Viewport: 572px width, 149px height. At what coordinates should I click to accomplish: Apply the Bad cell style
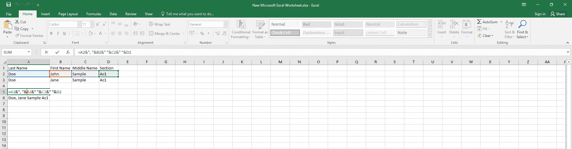click(x=316, y=24)
